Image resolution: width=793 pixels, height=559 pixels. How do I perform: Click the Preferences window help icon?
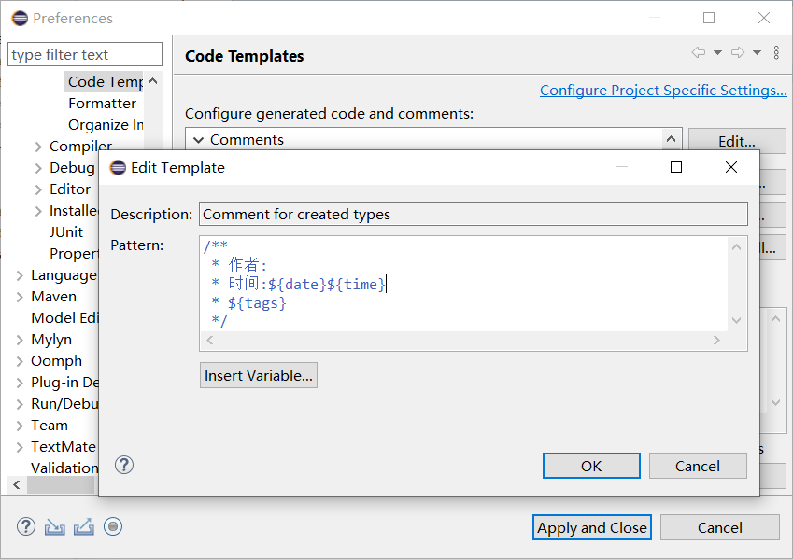(x=26, y=527)
